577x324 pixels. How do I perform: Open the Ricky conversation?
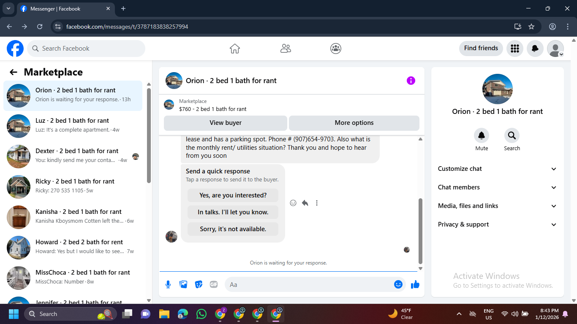73,187
